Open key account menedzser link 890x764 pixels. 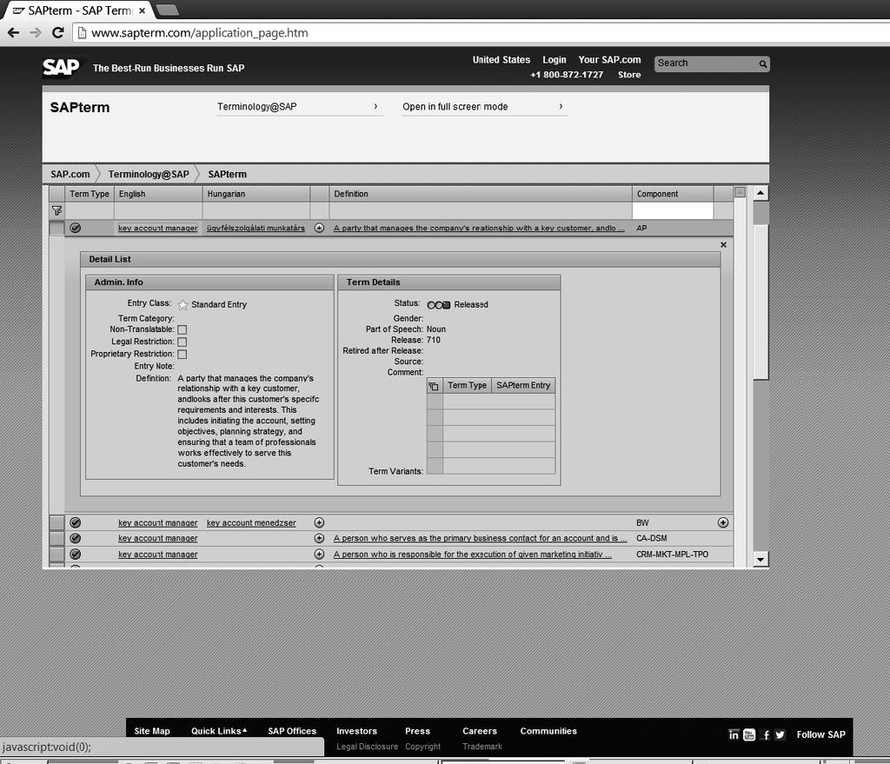(251, 522)
